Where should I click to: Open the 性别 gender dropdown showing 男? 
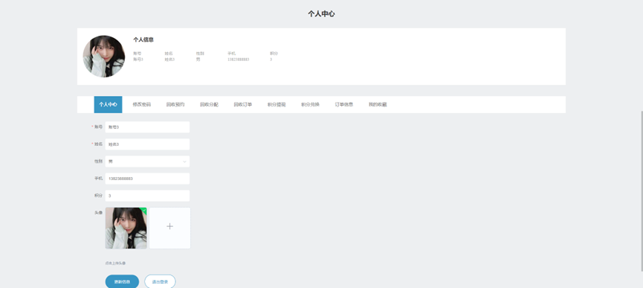click(147, 161)
